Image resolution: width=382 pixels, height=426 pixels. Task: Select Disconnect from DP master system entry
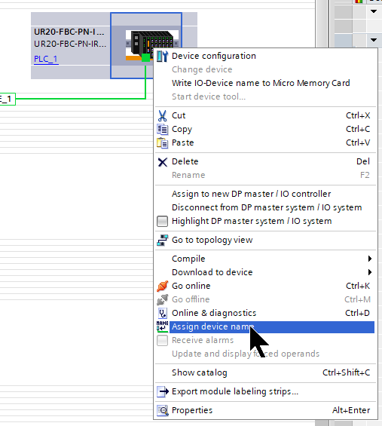coord(267,207)
